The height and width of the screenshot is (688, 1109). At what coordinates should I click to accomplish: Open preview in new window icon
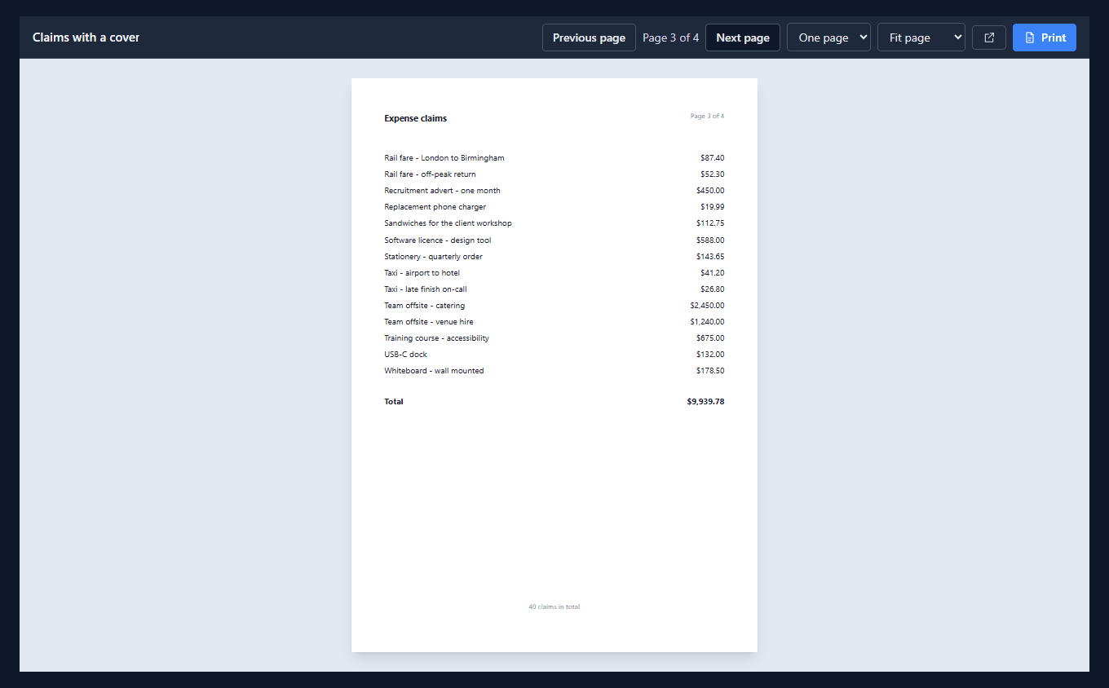click(x=989, y=37)
